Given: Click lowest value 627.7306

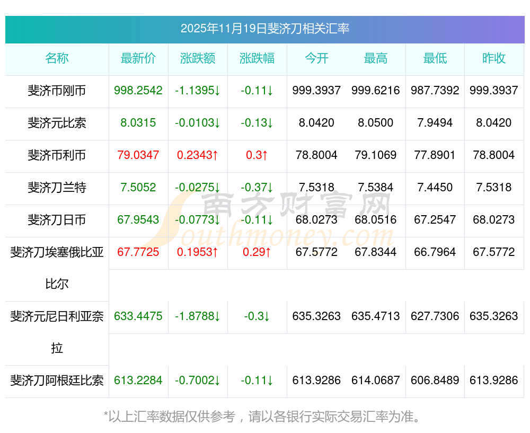Looking at the screenshot, I should (435, 316).
